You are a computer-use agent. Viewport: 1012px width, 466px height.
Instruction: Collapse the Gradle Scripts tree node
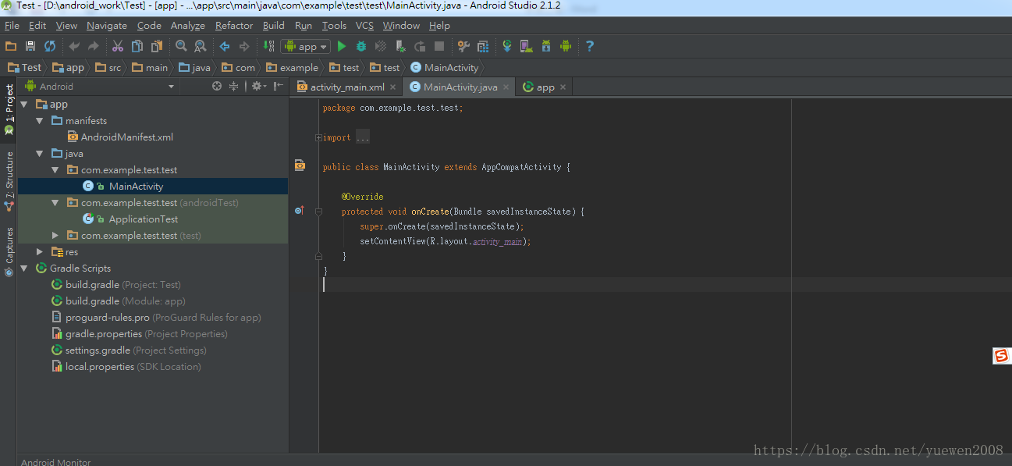[x=24, y=269]
